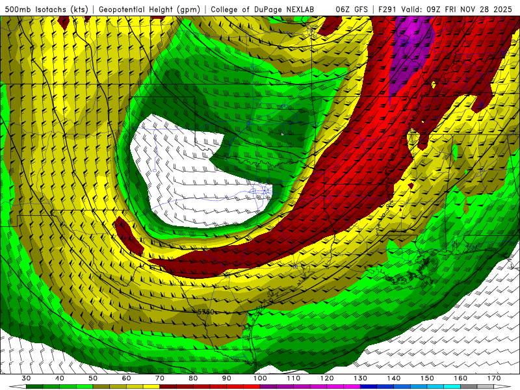Click the '500mb Isotachs (kts)' title text

pyautogui.click(x=46, y=9)
